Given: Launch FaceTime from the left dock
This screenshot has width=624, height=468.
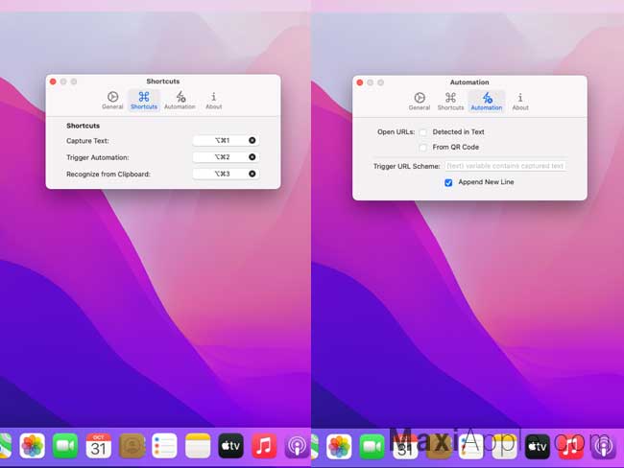Looking at the screenshot, I should [65, 446].
